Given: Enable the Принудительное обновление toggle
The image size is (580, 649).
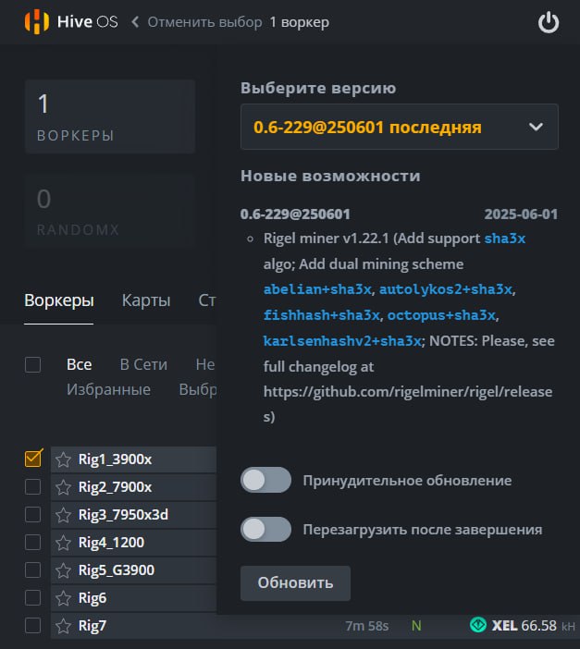Looking at the screenshot, I should pyautogui.click(x=265, y=480).
